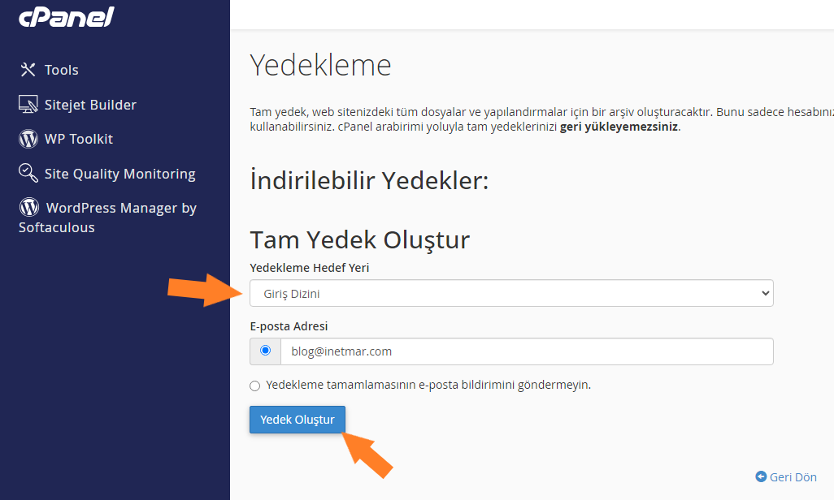Open the Site Quality Monitoring link
834x500 pixels.
pyautogui.click(x=120, y=173)
